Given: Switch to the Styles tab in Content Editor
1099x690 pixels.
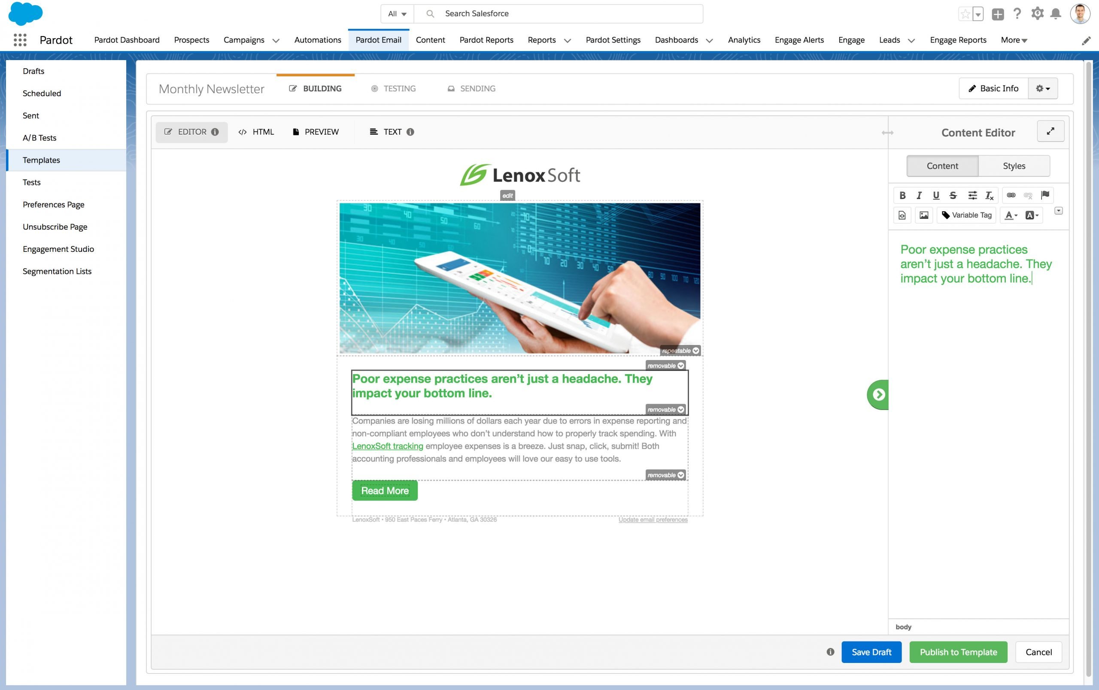Looking at the screenshot, I should tap(1014, 165).
